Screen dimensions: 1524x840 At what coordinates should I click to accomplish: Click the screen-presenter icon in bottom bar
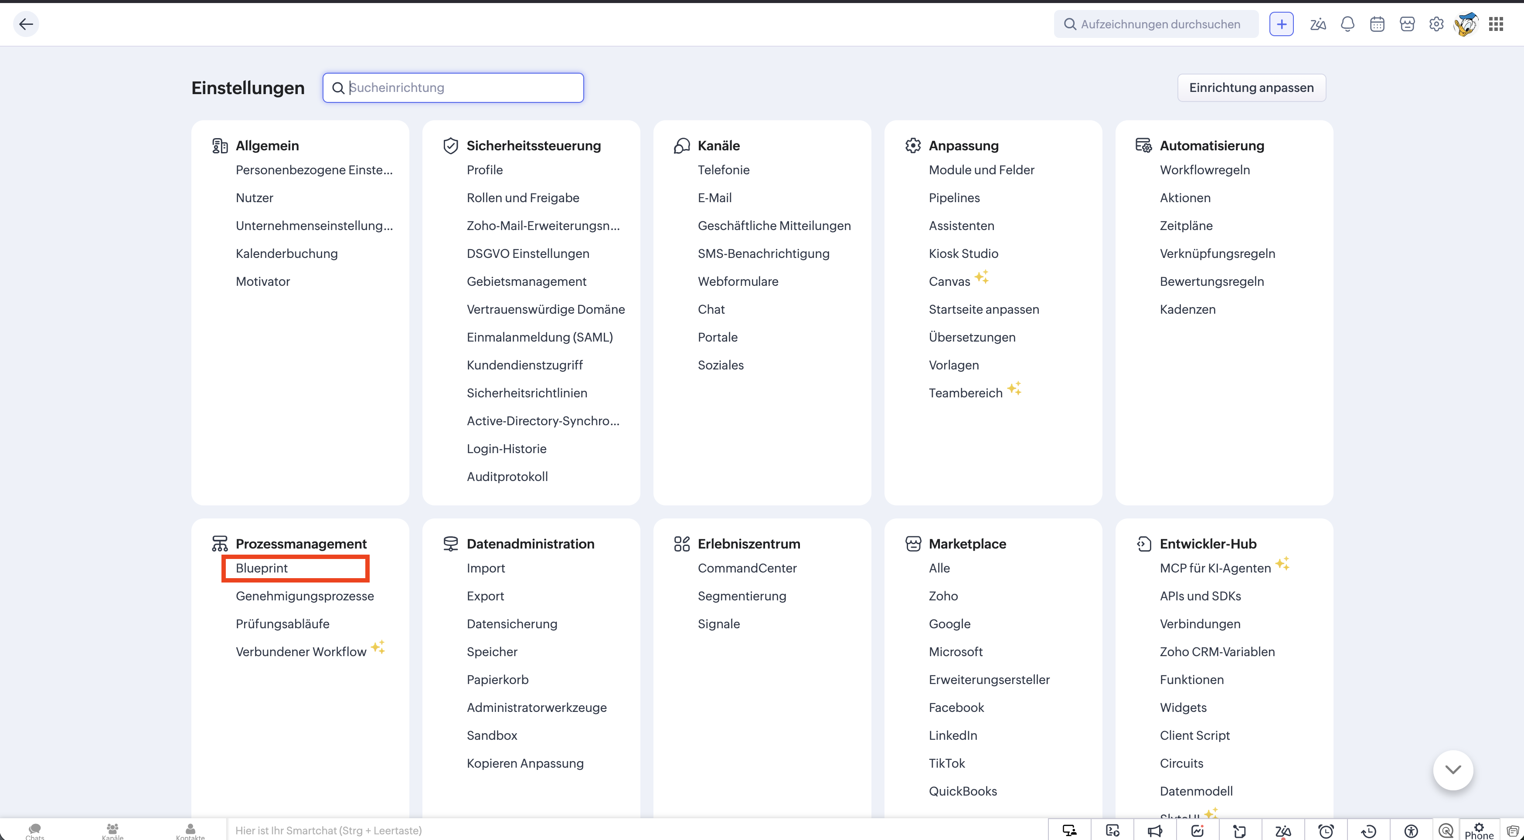(x=1070, y=830)
